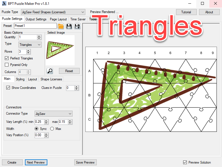222x167 pixels.
Task: Uncheck Perfect Triangles option
Action: pos(7,58)
